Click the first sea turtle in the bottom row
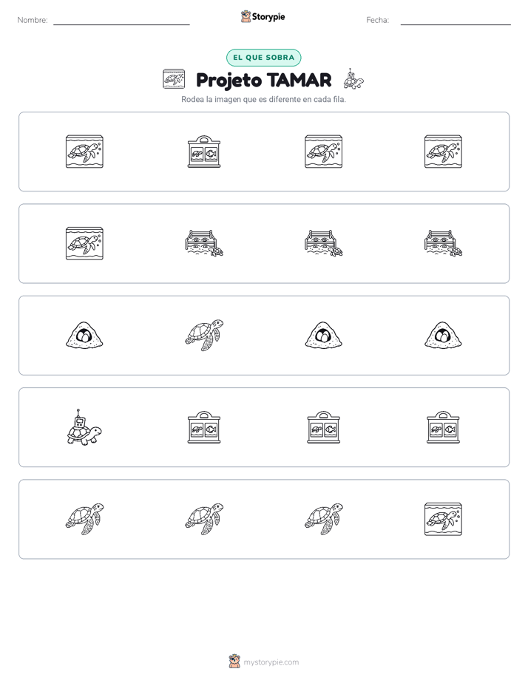Viewport: 528px width, 683px height. coord(84,519)
